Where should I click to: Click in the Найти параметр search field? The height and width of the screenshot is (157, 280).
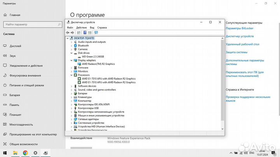coord(33,24)
